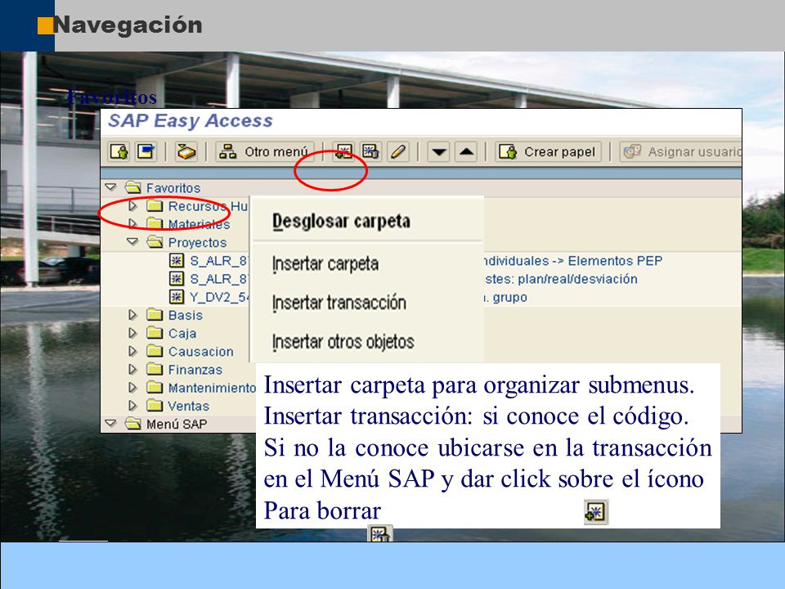This screenshot has height=589, width=785.
Task: Click the SAP Easy Access title
Action: 191,121
